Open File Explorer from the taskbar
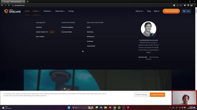Screen dimensions: 197x110 (106, 108)
